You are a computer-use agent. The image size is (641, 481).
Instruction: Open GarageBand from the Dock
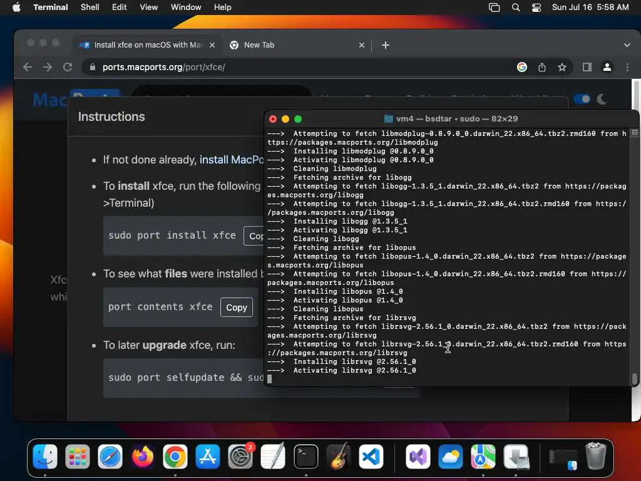(339, 457)
